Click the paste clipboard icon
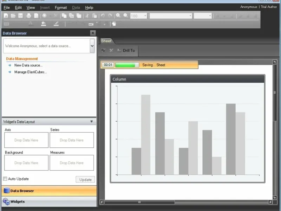The width and height of the screenshot is (281, 211). click(x=94, y=16)
